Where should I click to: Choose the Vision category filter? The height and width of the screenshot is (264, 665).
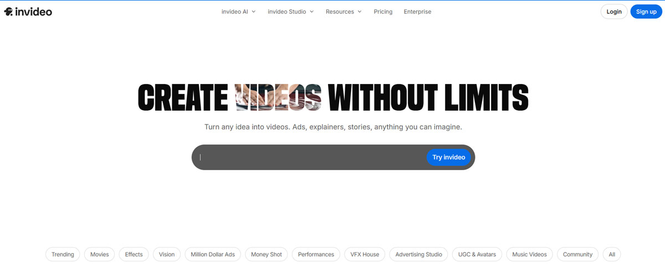point(167,255)
